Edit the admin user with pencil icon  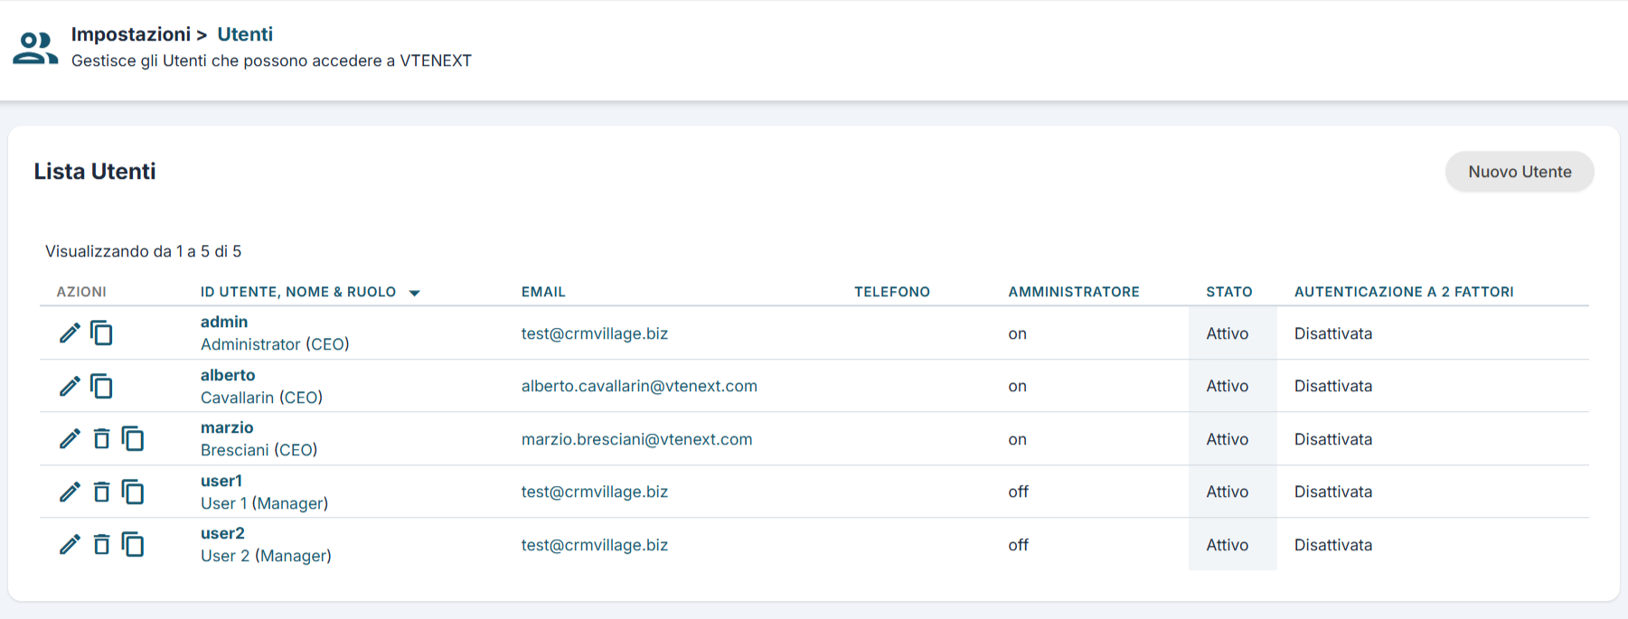click(70, 333)
